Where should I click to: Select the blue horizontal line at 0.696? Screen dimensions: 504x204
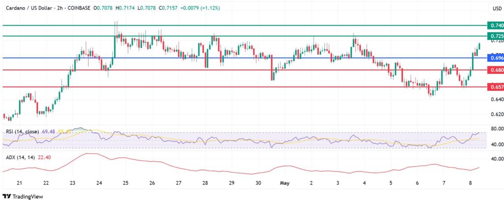pos(246,58)
